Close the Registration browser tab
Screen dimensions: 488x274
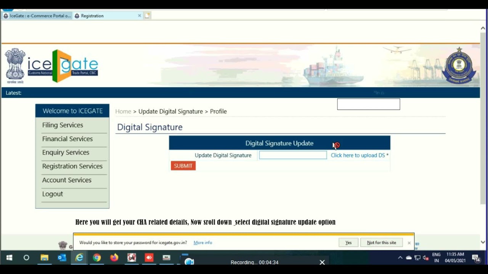(139, 16)
